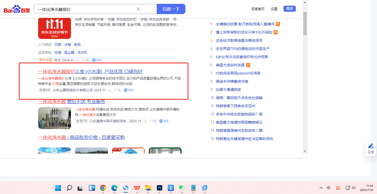The image size is (377, 194).
Task: Click the 风扇 product link
Action: [58, 45]
